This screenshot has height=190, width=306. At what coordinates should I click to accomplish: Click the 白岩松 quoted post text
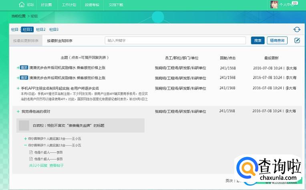tap(68, 126)
